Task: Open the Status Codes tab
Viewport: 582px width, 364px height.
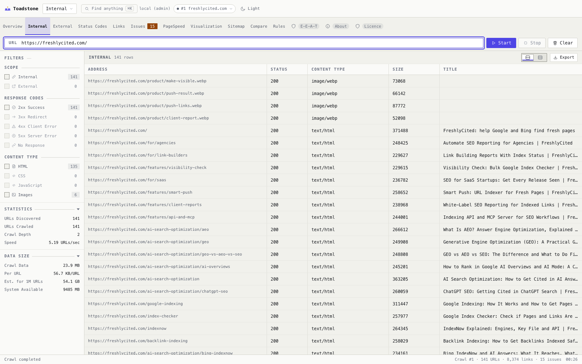Action: [x=92, y=26]
